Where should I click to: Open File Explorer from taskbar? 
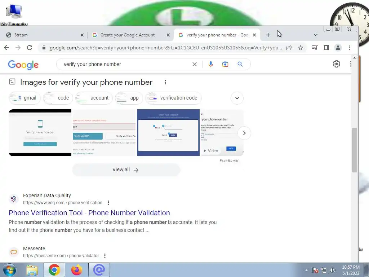coord(32,270)
